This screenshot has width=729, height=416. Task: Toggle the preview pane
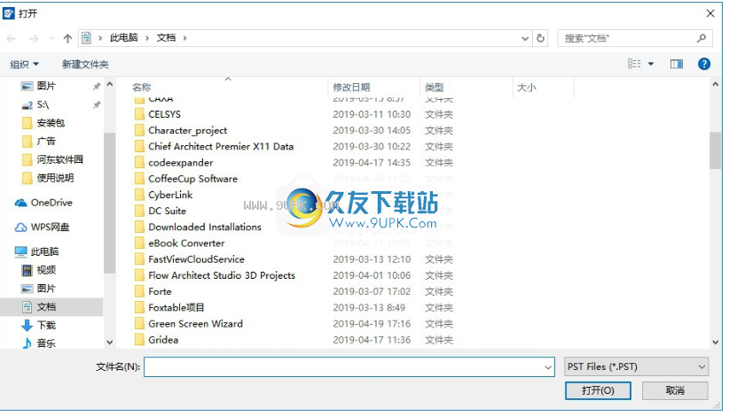[x=677, y=64]
